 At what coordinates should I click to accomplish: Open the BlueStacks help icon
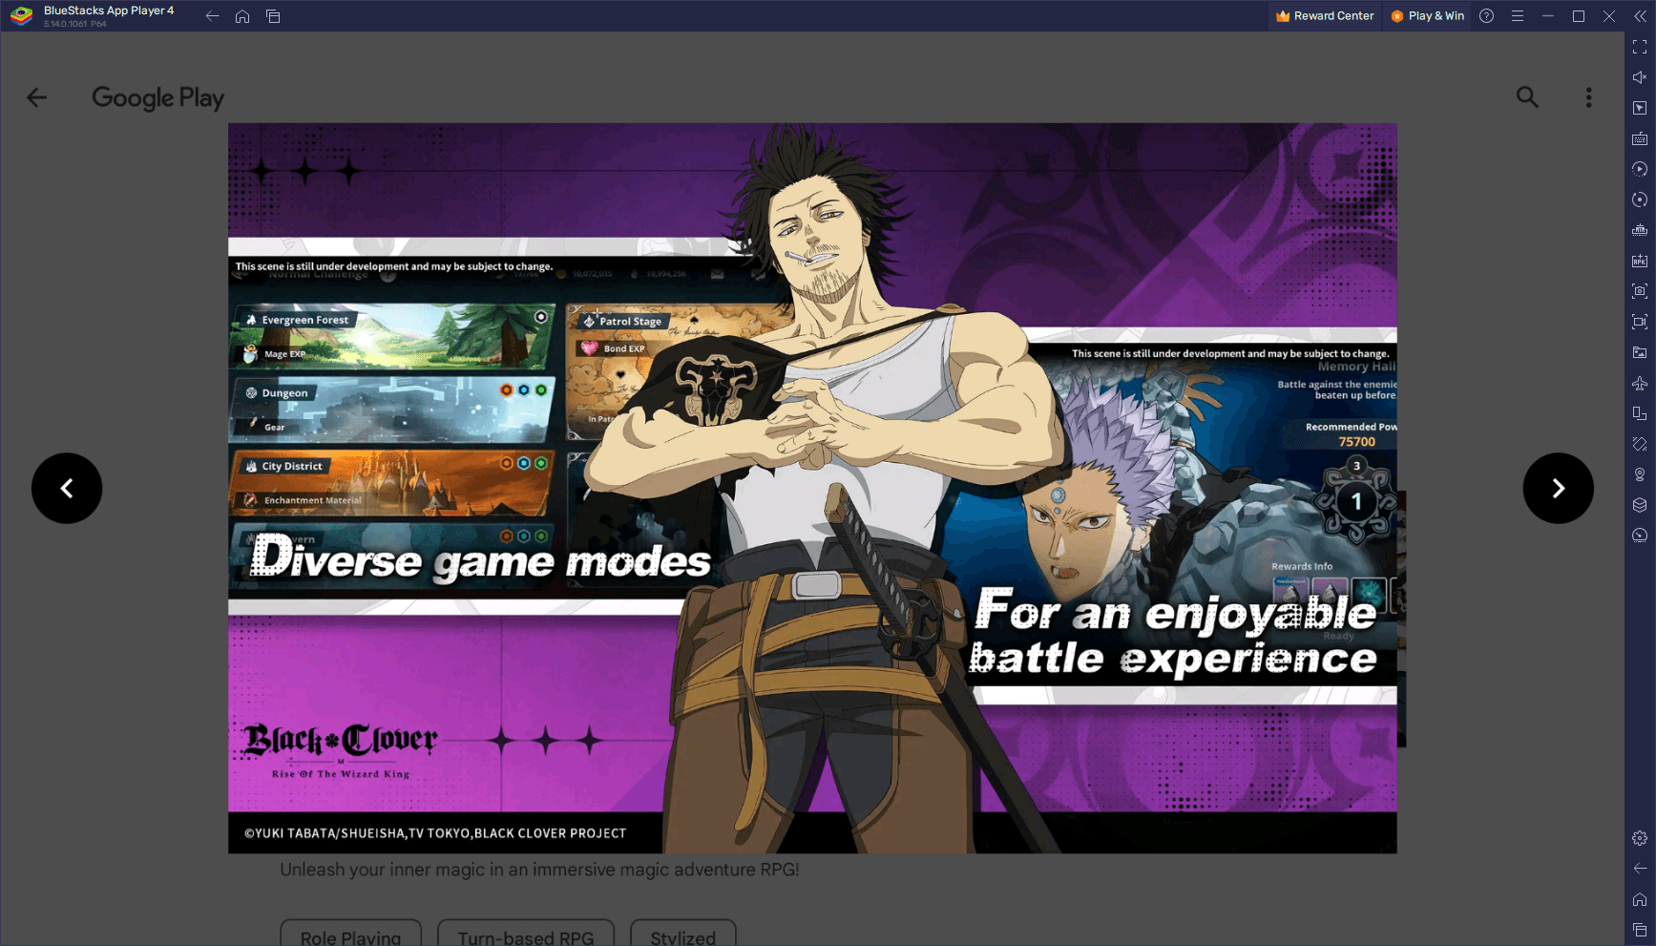pos(1486,16)
